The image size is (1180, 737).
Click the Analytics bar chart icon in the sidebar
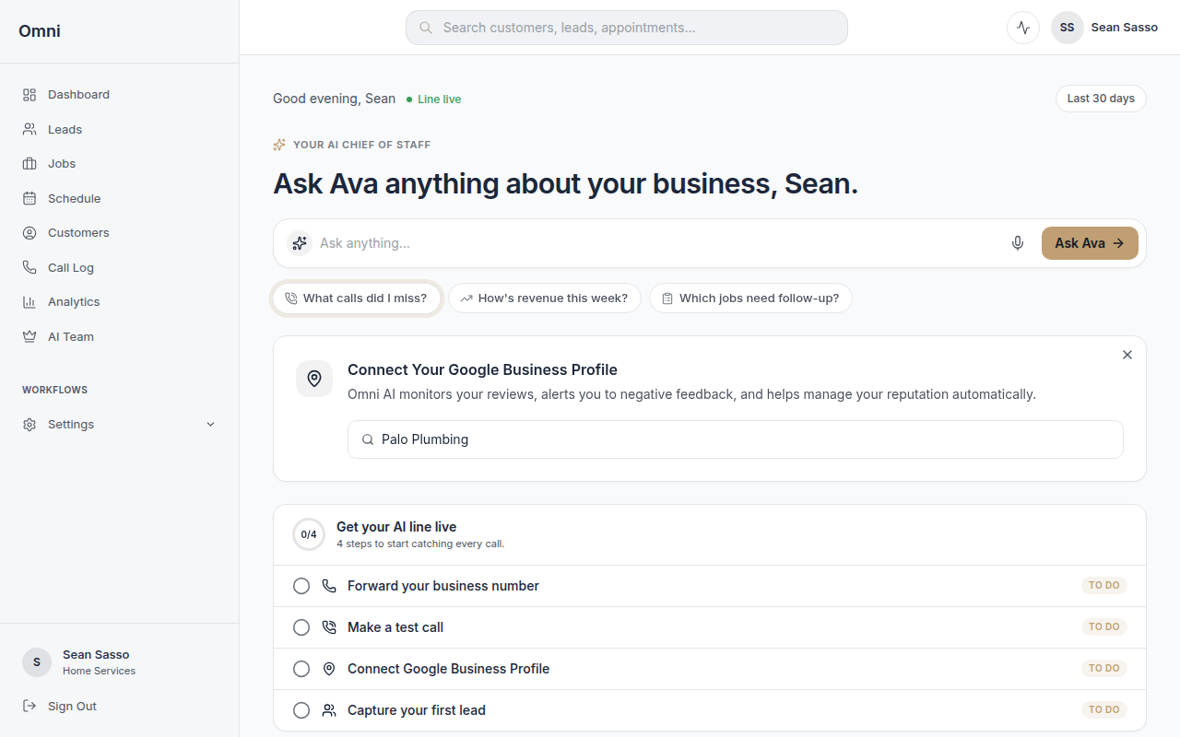pos(29,302)
